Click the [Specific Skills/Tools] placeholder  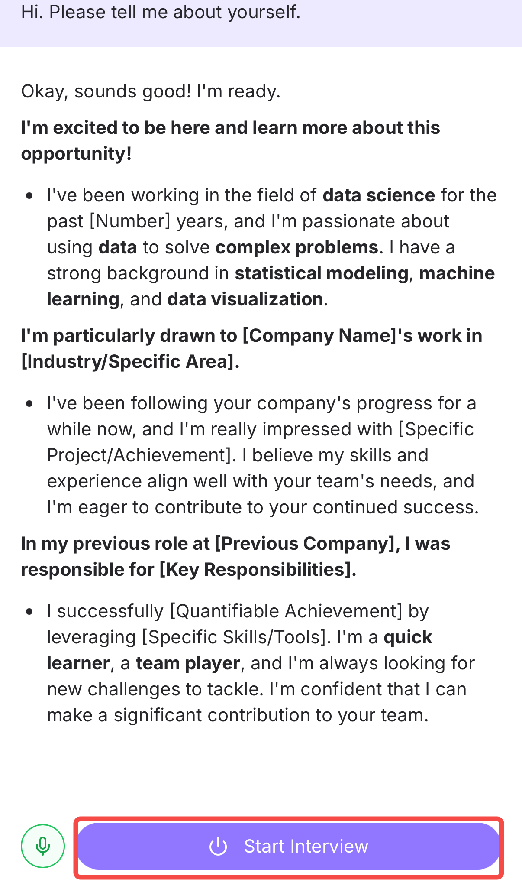pyautogui.click(x=234, y=637)
